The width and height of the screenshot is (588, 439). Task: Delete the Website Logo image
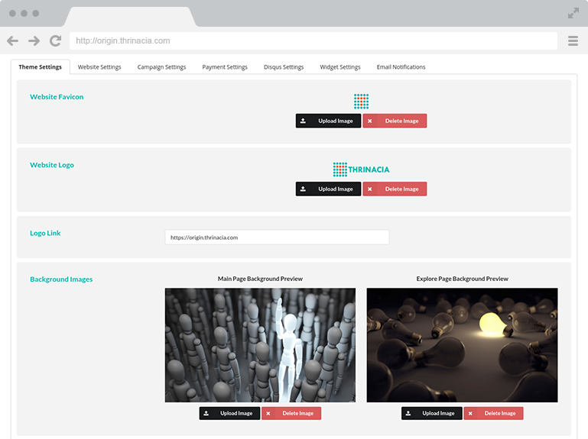point(395,189)
